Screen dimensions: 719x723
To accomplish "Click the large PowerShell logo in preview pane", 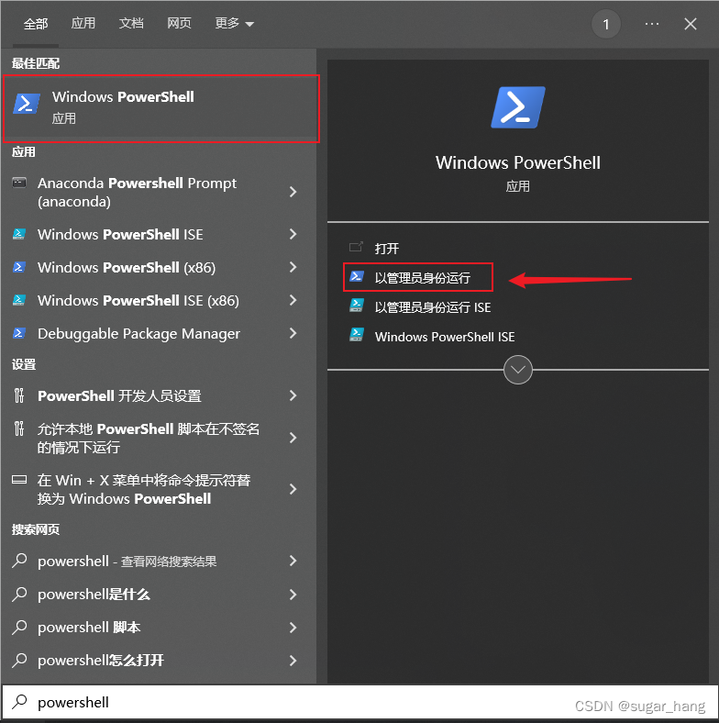I will [x=518, y=107].
